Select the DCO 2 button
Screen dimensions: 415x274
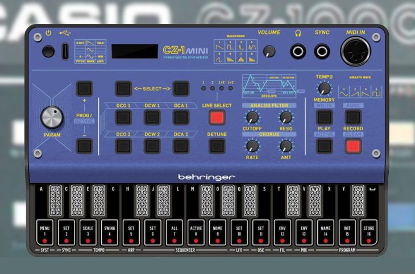tap(123, 146)
